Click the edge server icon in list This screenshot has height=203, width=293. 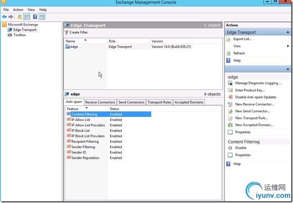click(68, 46)
